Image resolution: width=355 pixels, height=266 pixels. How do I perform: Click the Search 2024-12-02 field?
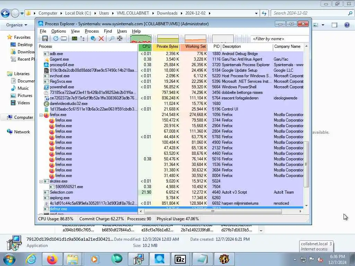(312, 14)
